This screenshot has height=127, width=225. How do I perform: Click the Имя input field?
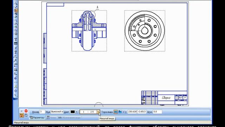click(57, 112)
